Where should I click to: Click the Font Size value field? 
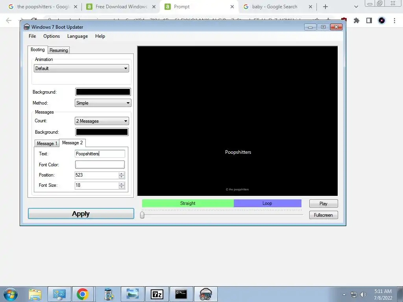[97, 186]
